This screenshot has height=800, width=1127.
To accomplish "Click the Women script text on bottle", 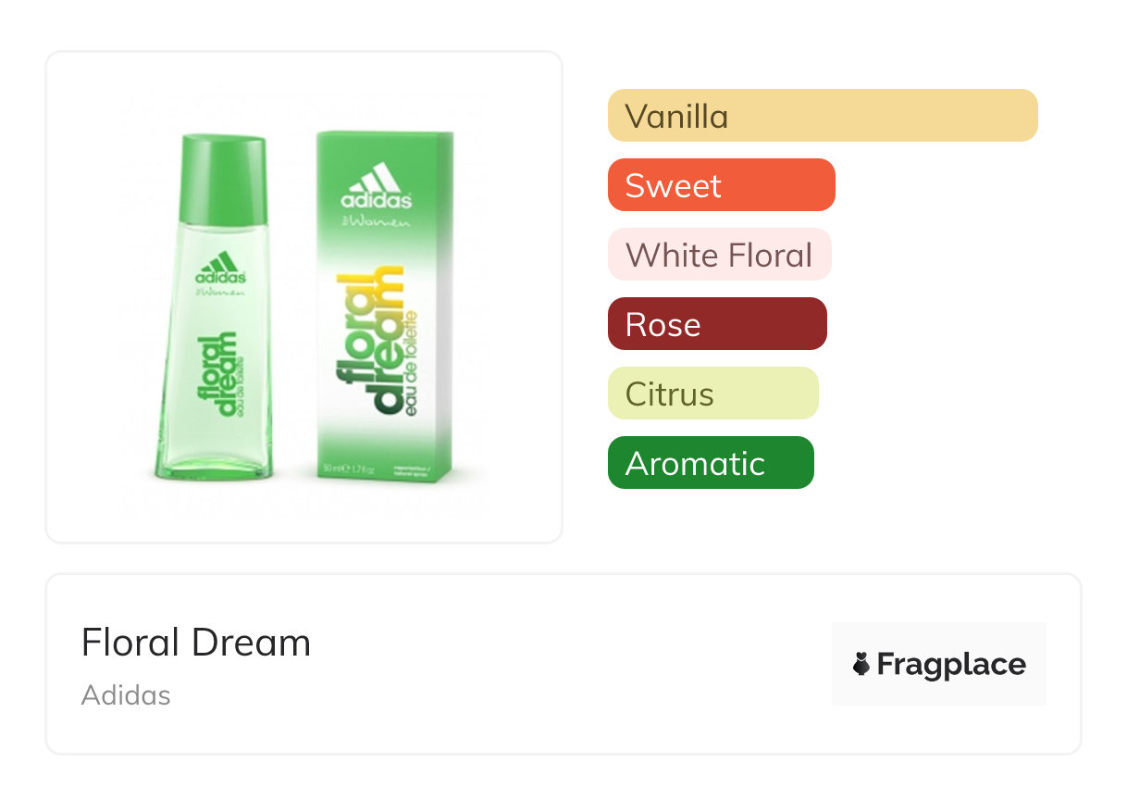I will pyautogui.click(x=222, y=293).
